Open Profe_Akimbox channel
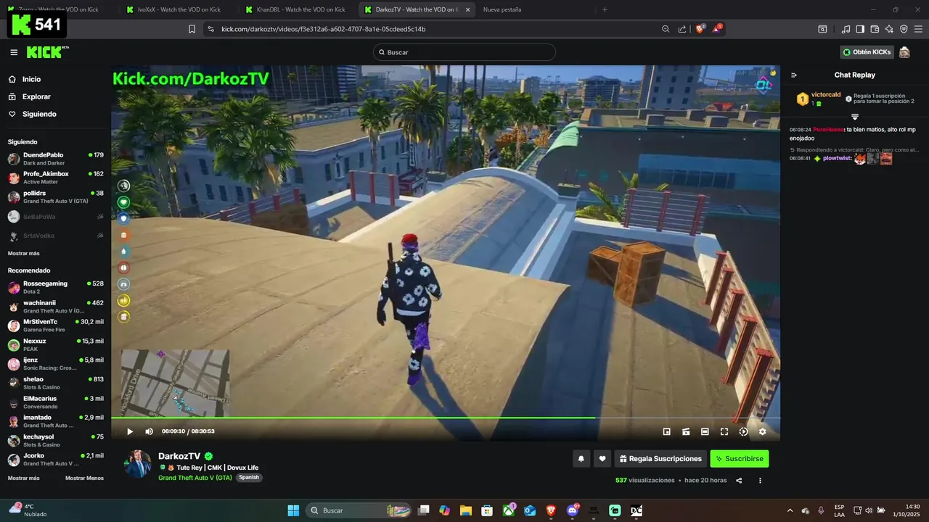The image size is (929, 522). coord(56,178)
